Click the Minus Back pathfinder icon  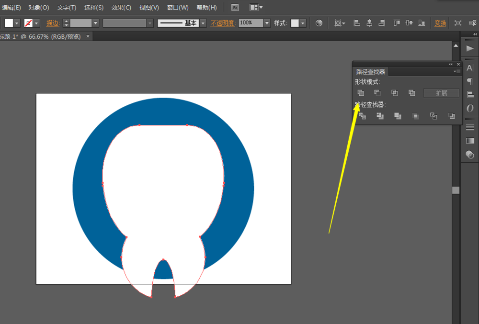click(x=452, y=116)
